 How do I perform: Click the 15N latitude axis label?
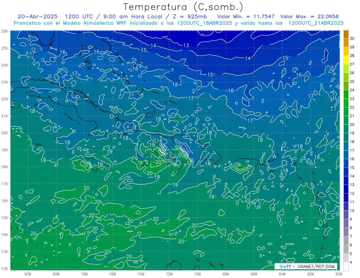tap(4, 218)
